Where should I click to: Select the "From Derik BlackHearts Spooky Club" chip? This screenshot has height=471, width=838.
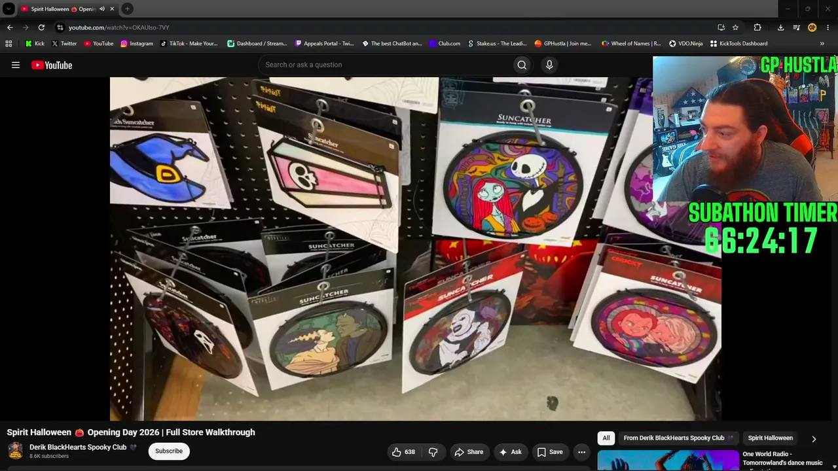678,438
